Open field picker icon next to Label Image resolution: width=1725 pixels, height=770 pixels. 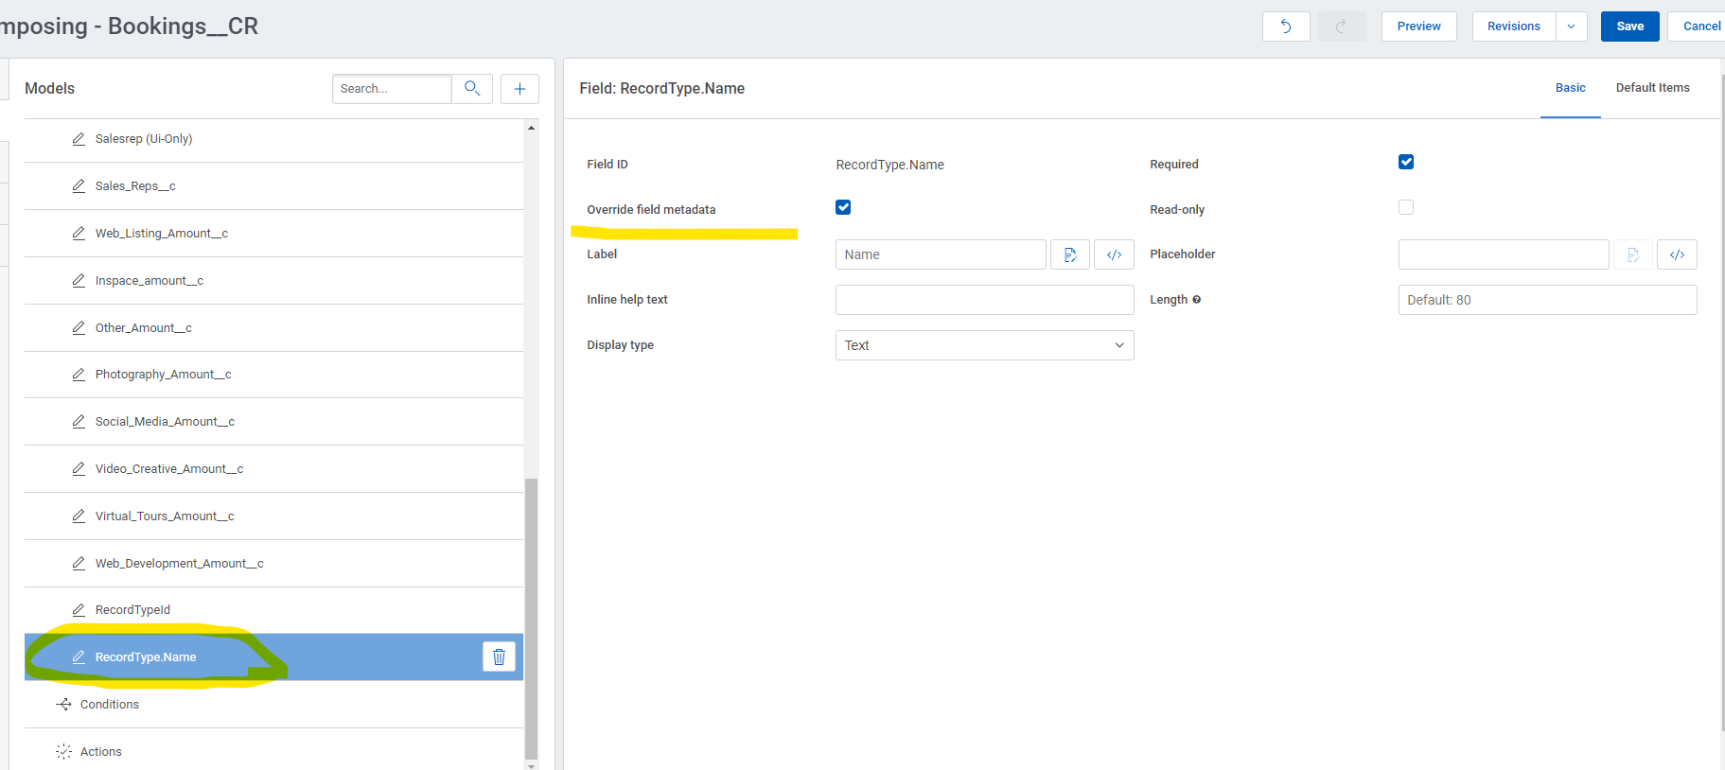1070,254
